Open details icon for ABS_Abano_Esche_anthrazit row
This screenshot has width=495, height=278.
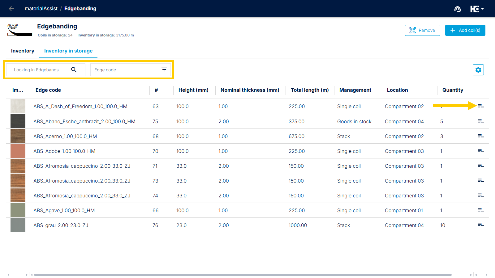(480, 121)
